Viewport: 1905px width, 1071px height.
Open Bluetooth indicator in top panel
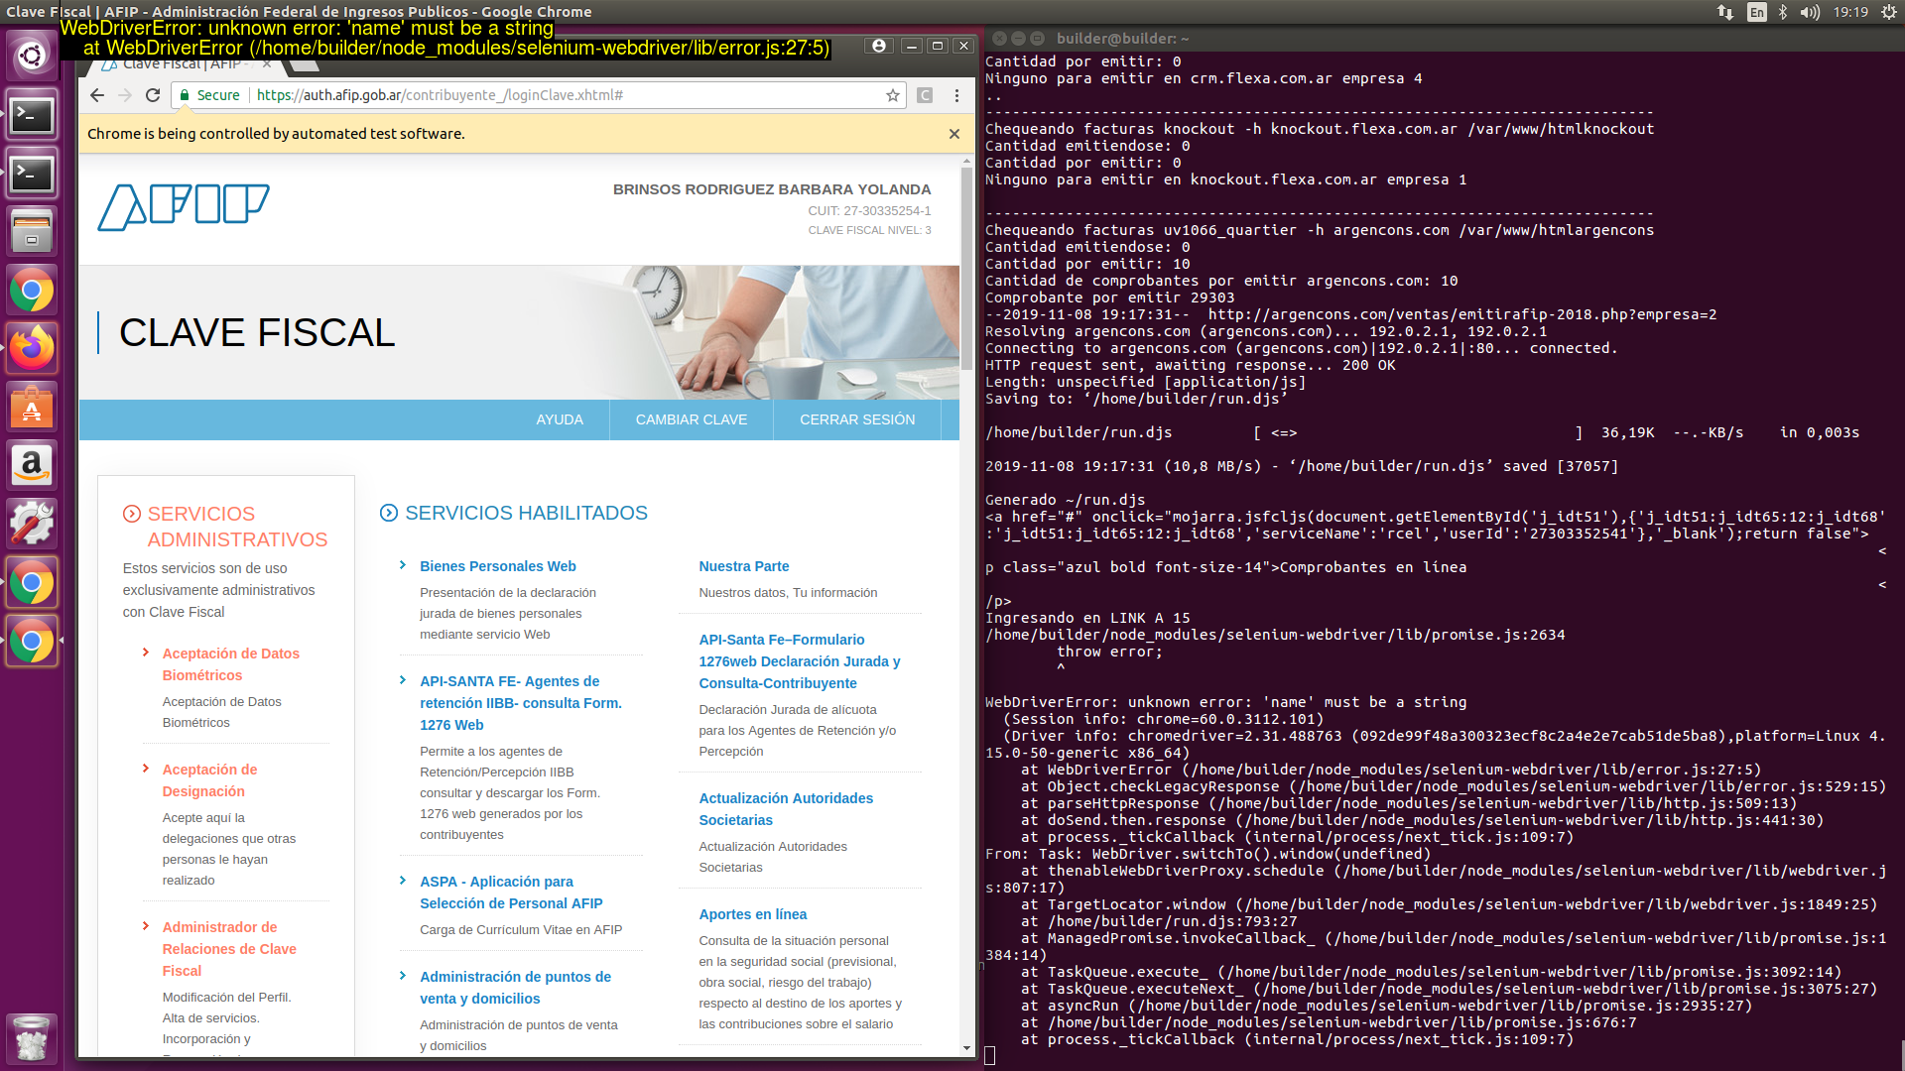click(1782, 12)
